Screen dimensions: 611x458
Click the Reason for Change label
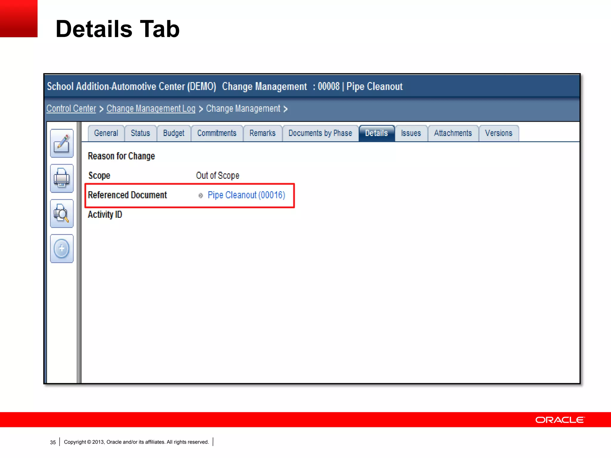121,156
